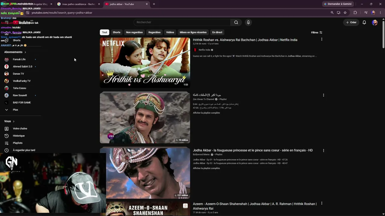
Task: Open the Jodha Akbar la fougueuse princesse title
Action: pyautogui.click(x=253, y=150)
